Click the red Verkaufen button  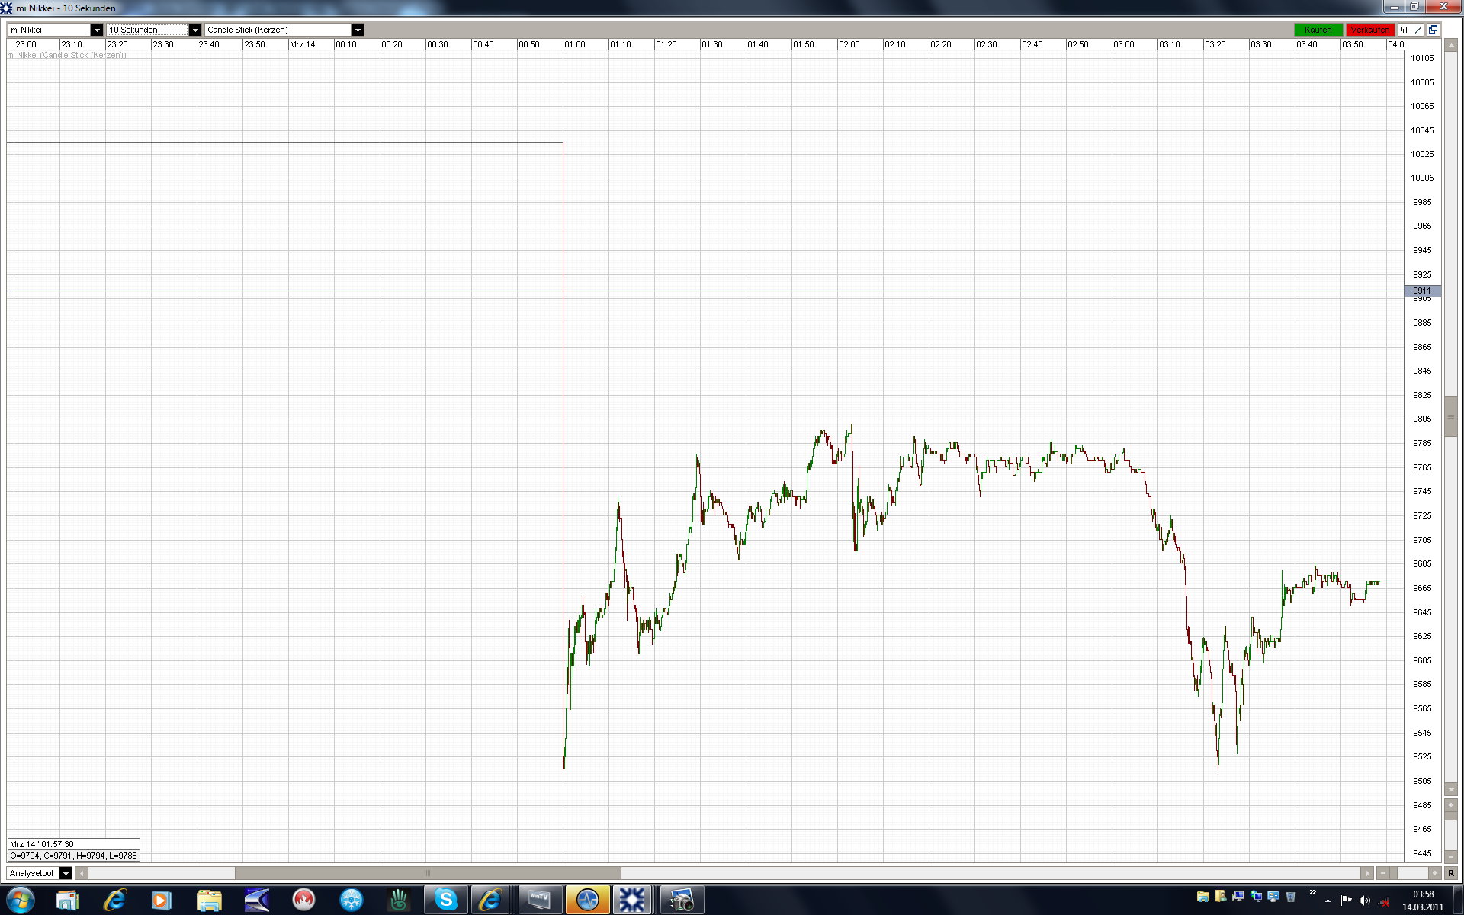click(1369, 30)
